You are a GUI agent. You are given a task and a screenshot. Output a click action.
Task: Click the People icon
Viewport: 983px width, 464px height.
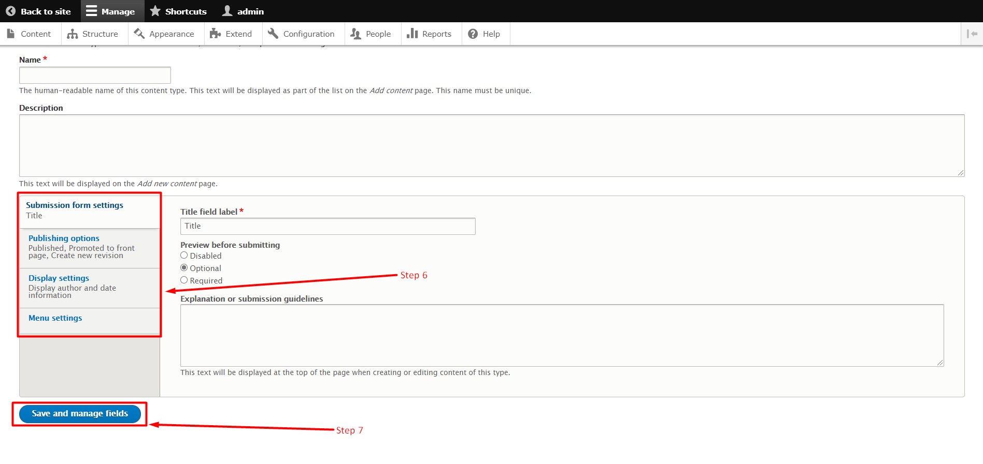355,34
